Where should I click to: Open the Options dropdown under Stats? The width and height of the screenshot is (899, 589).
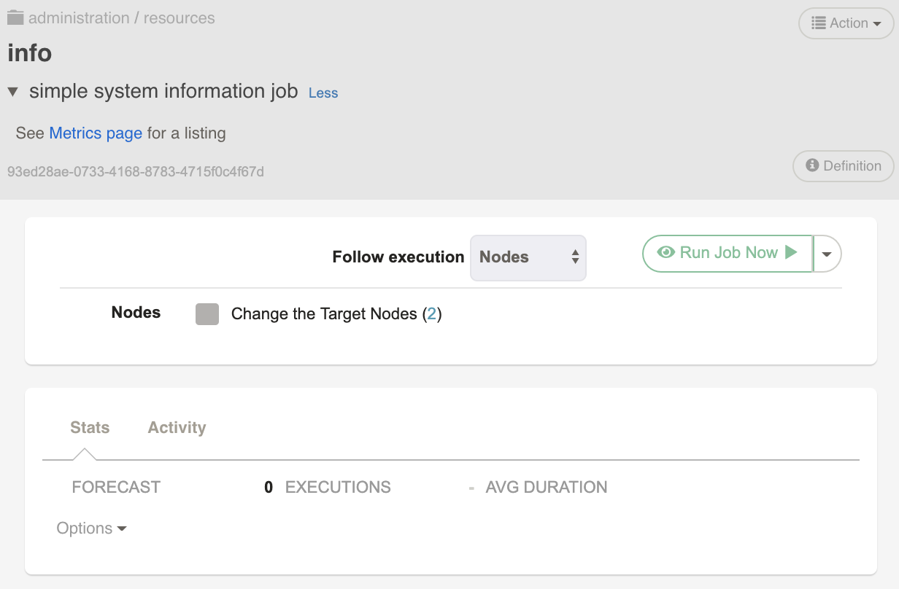click(x=91, y=528)
